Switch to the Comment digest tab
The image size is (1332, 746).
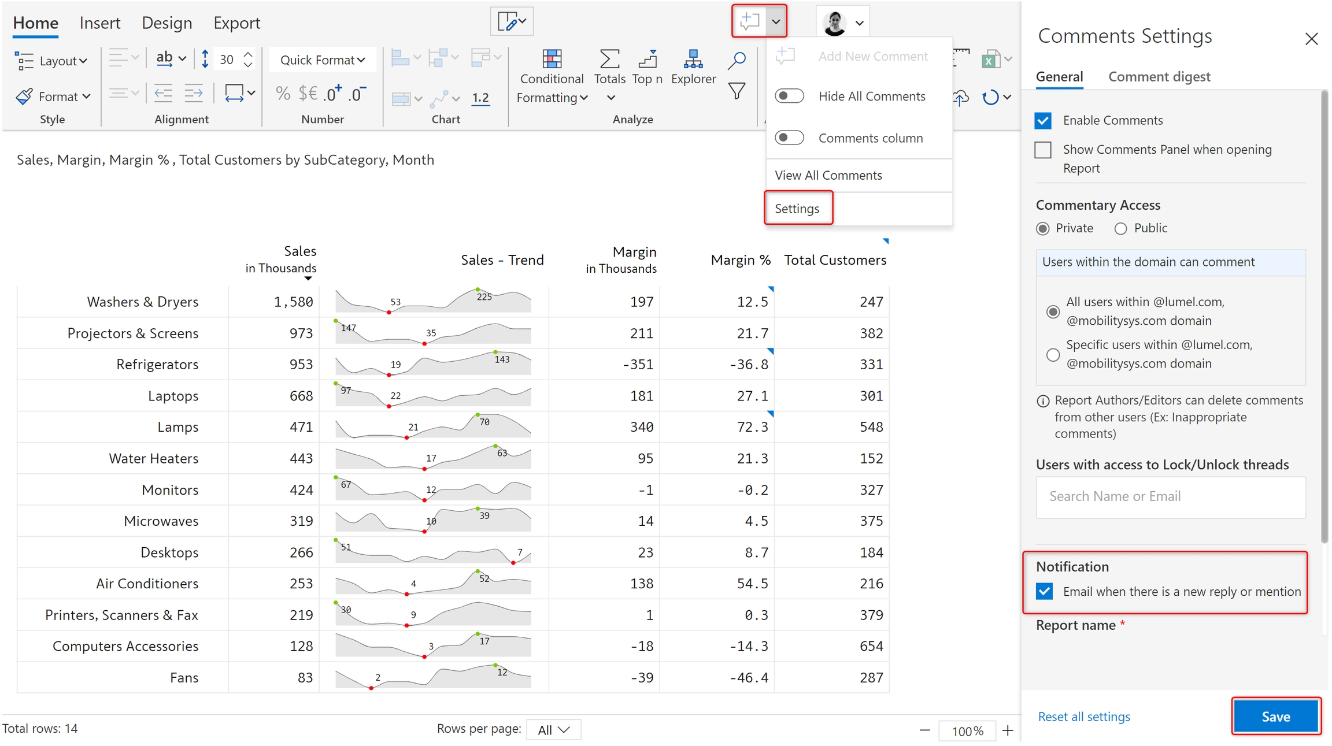point(1159,77)
